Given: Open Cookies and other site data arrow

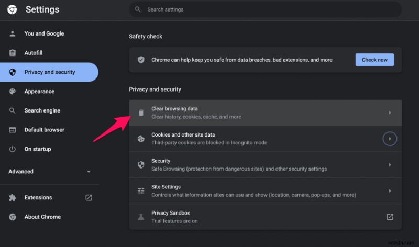Looking at the screenshot, I should point(390,139).
